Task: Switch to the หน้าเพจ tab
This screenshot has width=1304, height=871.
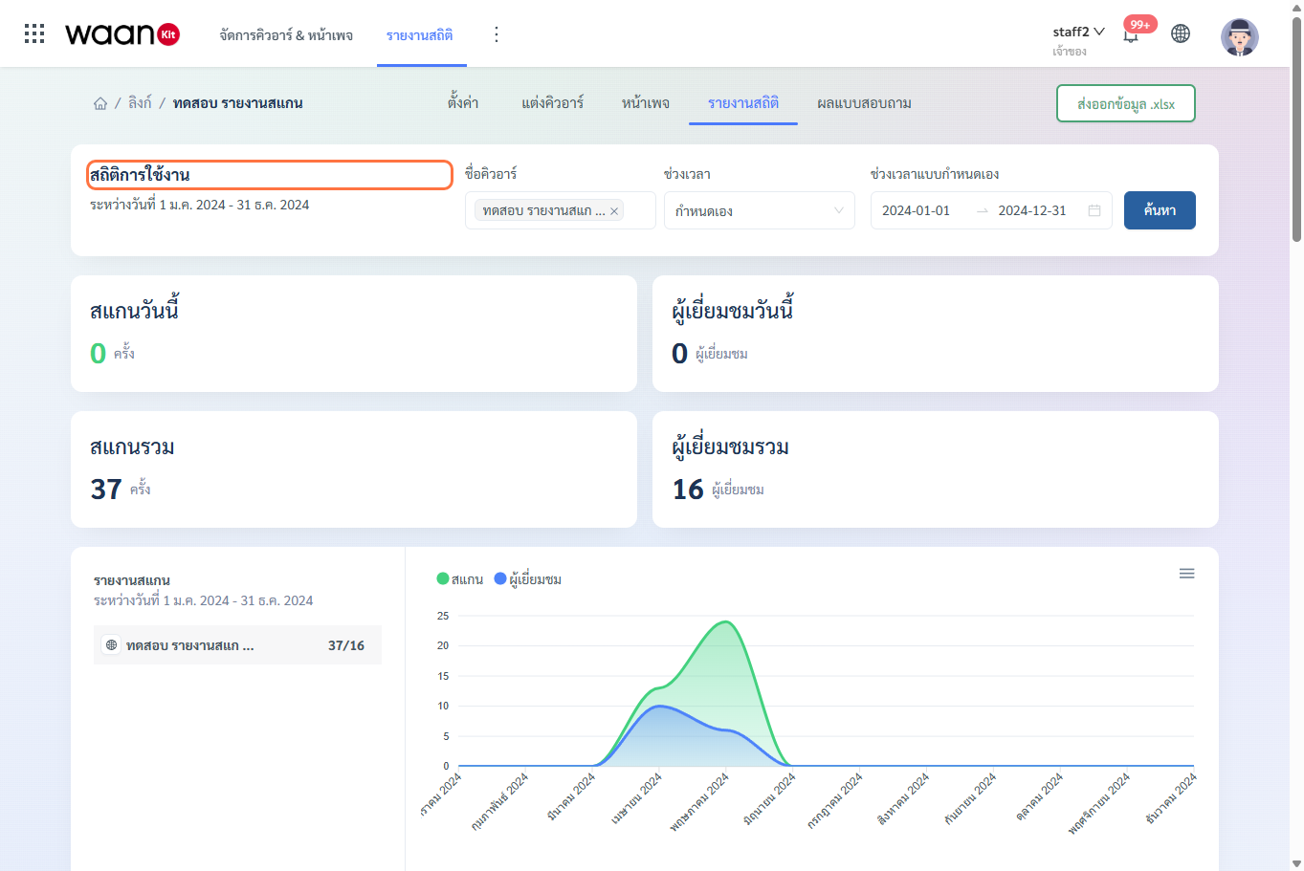Action: click(x=646, y=103)
